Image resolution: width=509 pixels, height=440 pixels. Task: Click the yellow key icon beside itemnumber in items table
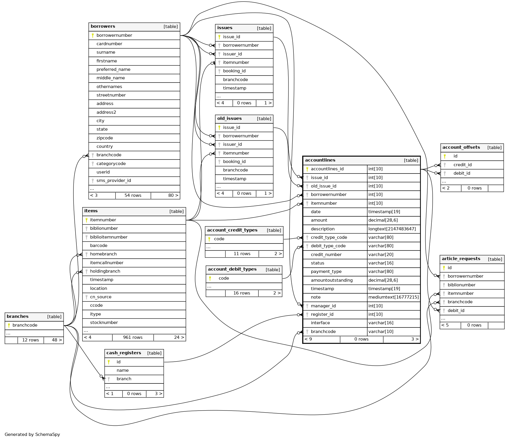coord(86,220)
